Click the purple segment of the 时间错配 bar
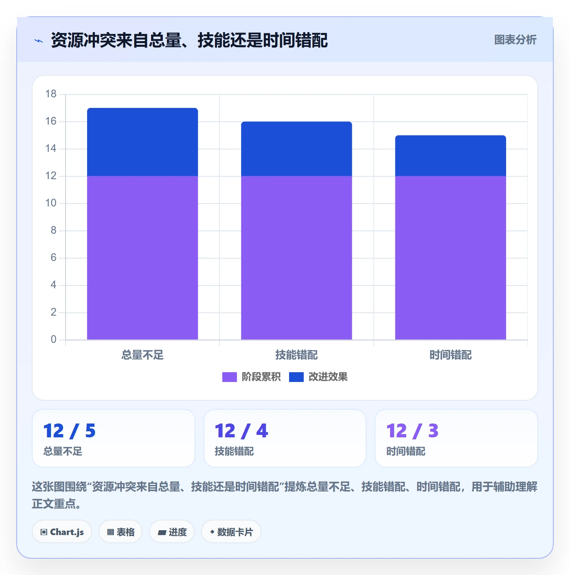This screenshot has width=570, height=575. click(450, 258)
